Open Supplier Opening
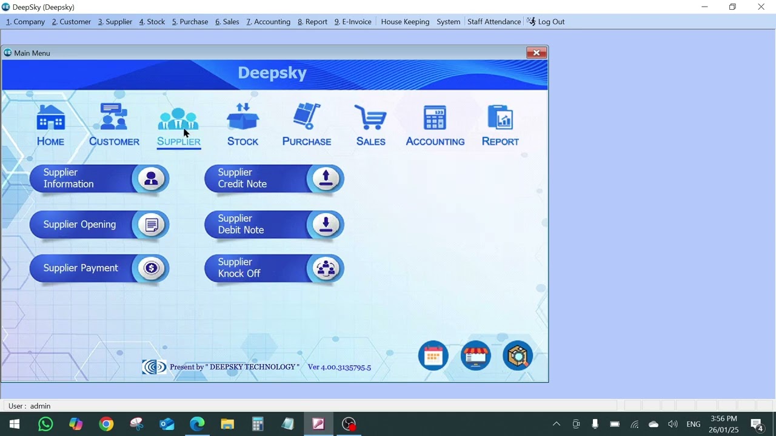776x436 pixels. click(99, 225)
